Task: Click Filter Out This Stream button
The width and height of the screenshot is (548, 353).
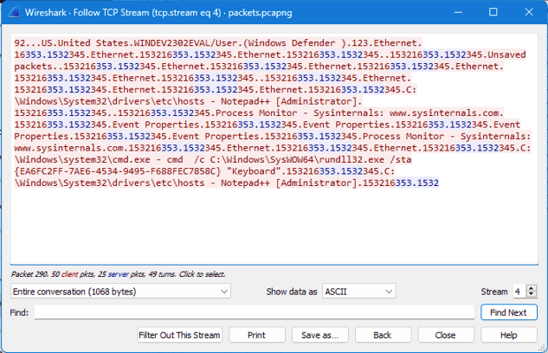Action: coord(181,335)
